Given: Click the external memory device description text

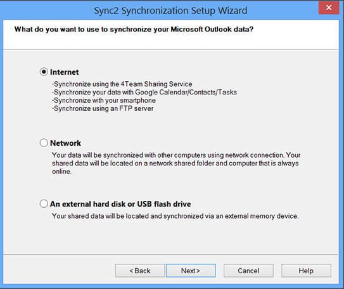Looking at the screenshot, I should pyautogui.click(x=175, y=216).
